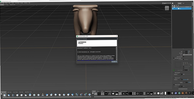194x99 pixels.
Task: Toggle the Snap to Curve checkbox
Action: (174, 78)
